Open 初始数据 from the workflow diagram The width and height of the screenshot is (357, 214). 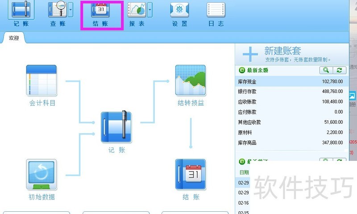(x=42, y=174)
